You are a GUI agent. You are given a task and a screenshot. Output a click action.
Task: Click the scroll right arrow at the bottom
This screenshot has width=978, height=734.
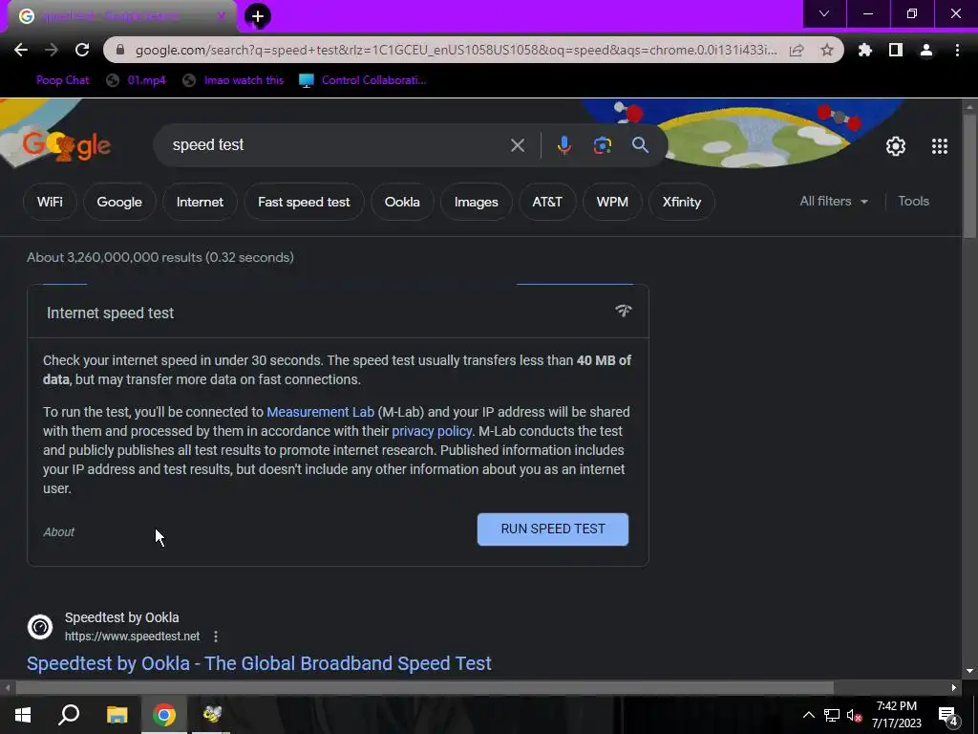(x=953, y=688)
